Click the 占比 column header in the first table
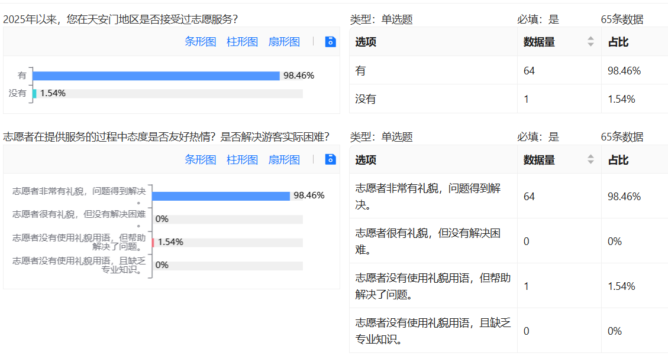This screenshot has width=668, height=356. [618, 42]
